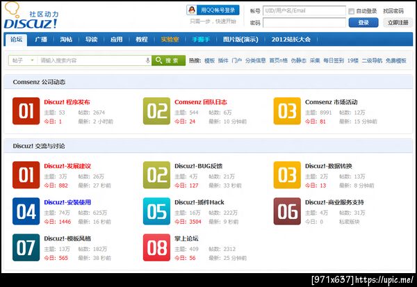Open the 帖子 search type dropdown
This screenshot has width=417, height=287.
pos(23,60)
